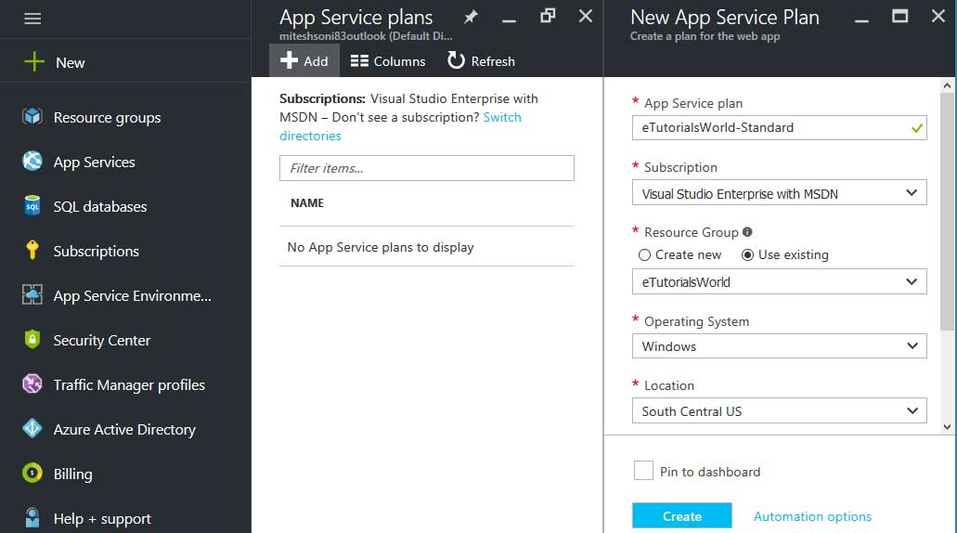This screenshot has height=533, width=957.
Task: Click Refresh in the plans toolbar
Action: [481, 61]
